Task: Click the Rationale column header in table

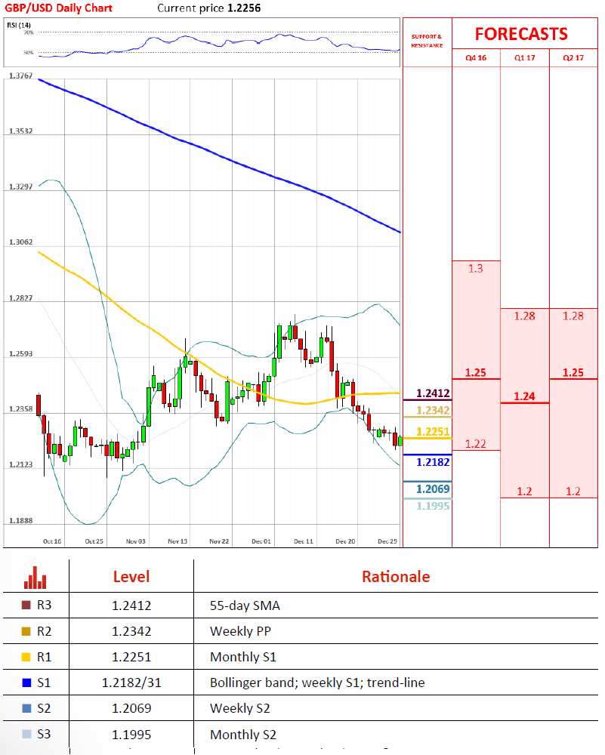Action: tap(396, 576)
